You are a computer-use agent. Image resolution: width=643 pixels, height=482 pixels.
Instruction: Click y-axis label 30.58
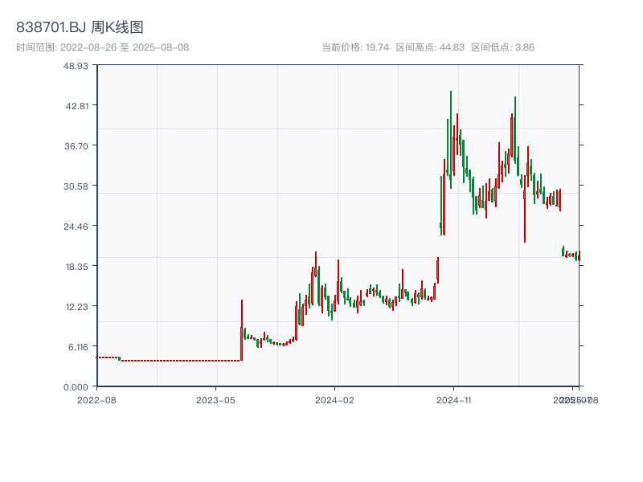76,186
